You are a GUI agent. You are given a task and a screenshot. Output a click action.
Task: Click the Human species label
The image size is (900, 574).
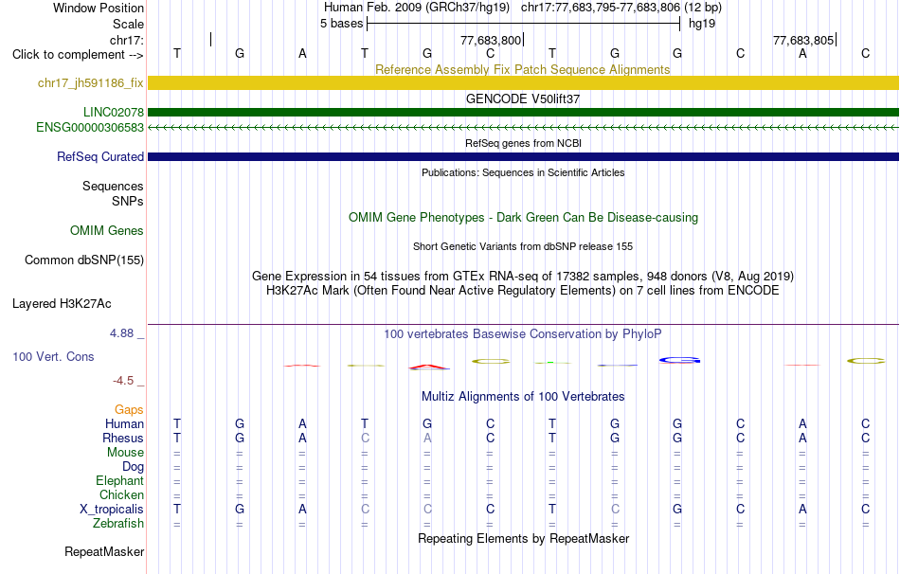click(x=124, y=424)
